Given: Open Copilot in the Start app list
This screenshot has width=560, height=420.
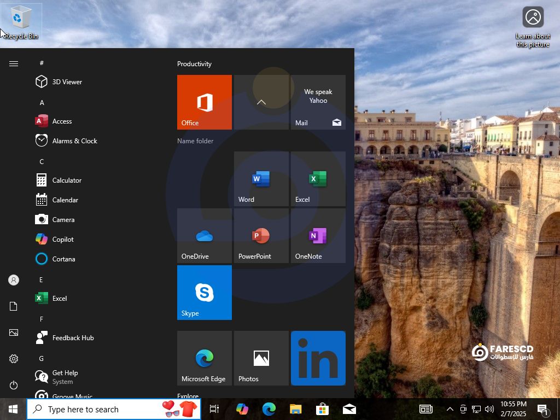Looking at the screenshot, I should (96, 239).
